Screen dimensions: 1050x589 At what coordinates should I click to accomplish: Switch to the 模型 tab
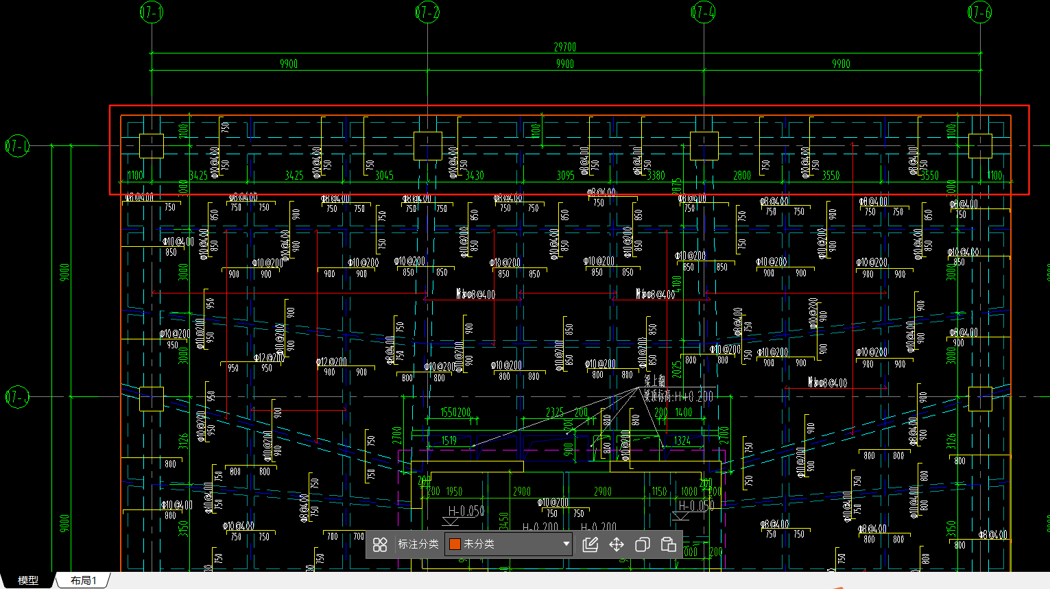(27, 581)
